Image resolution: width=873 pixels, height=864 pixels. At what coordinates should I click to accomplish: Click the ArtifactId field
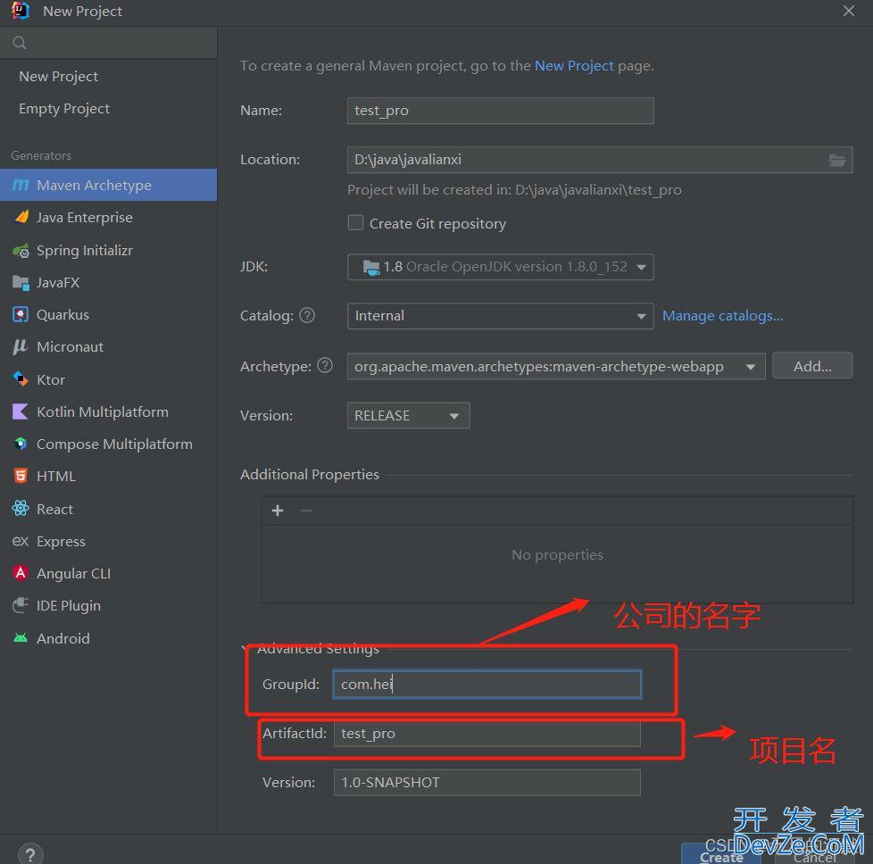(x=487, y=734)
